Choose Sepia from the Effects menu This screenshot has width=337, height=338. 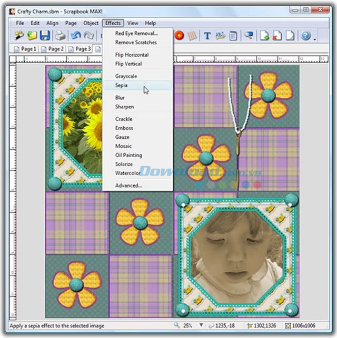[x=122, y=85]
